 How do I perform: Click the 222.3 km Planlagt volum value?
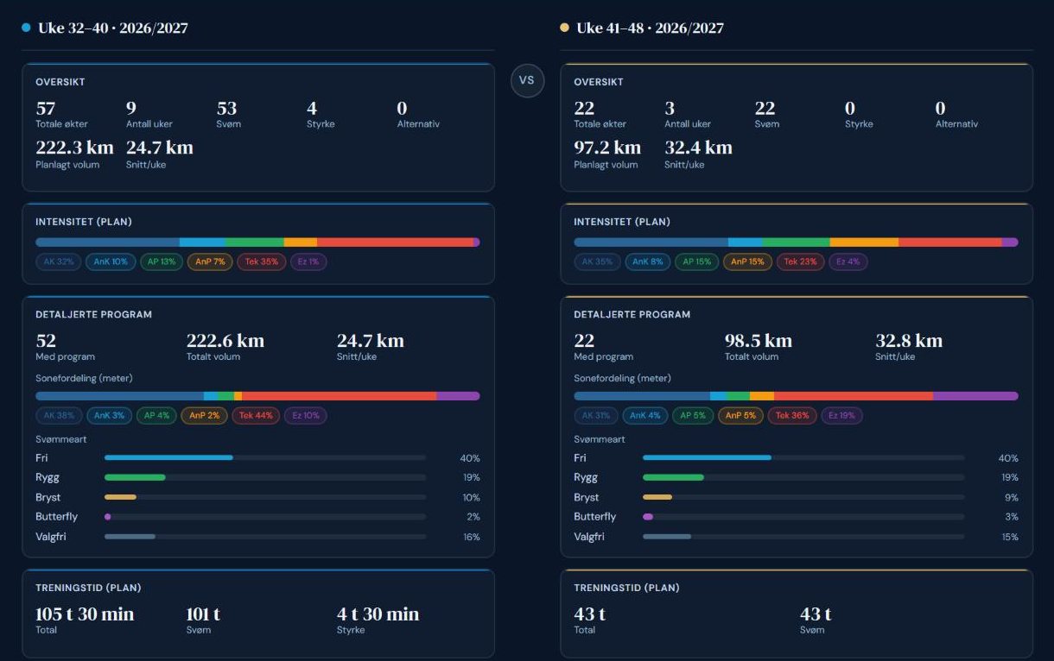[x=74, y=148]
